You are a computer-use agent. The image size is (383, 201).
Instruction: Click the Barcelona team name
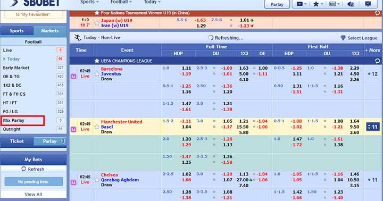pyautogui.click(x=112, y=69)
